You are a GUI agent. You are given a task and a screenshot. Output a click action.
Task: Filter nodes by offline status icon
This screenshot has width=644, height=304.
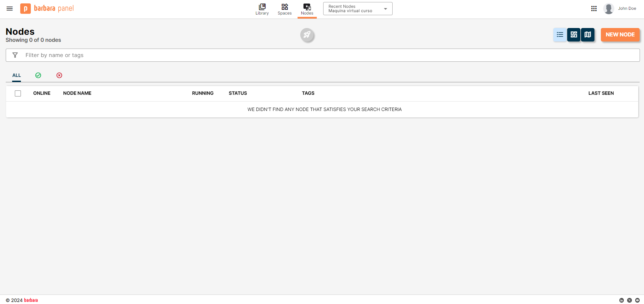click(x=59, y=75)
